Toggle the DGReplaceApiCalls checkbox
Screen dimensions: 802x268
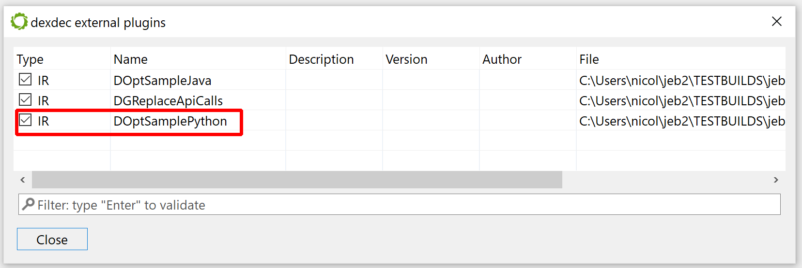pos(25,100)
